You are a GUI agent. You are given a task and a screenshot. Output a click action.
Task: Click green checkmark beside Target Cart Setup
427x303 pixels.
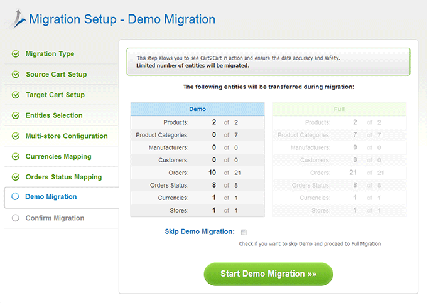[16, 95]
